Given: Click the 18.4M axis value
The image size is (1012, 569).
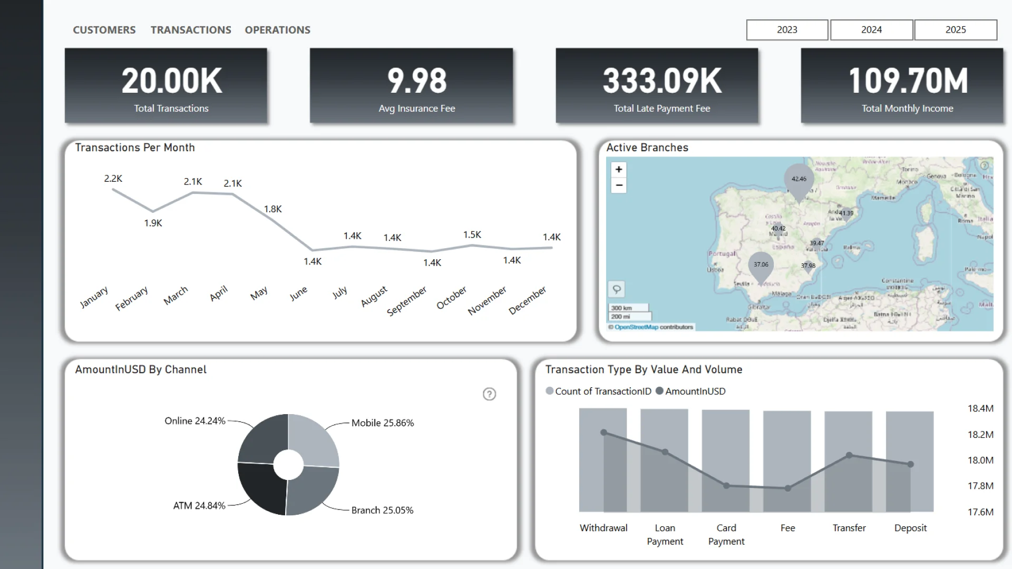Looking at the screenshot, I should 980,408.
